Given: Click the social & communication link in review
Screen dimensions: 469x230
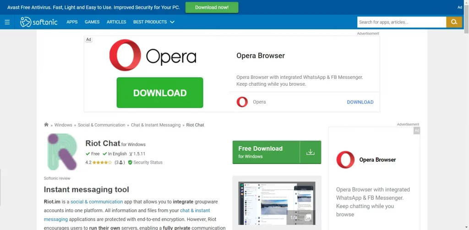Looking at the screenshot, I should click(x=97, y=202).
